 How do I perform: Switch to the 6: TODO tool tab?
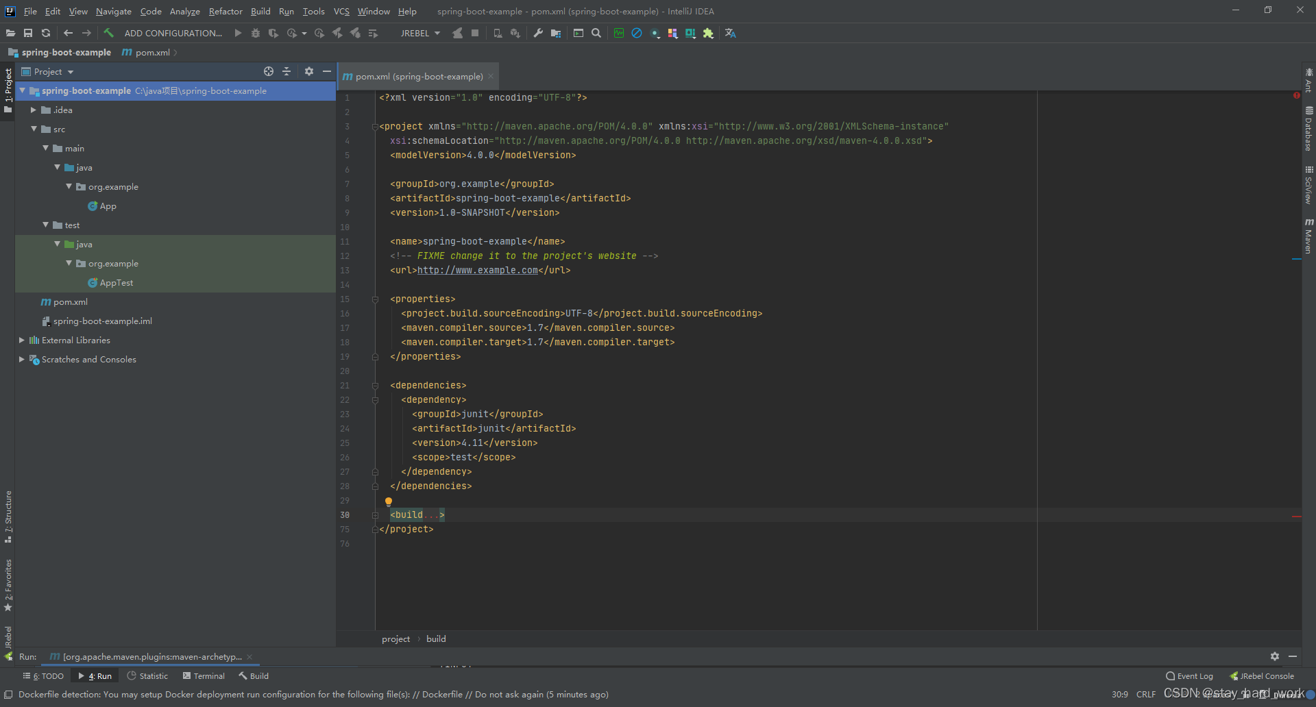[x=43, y=675]
